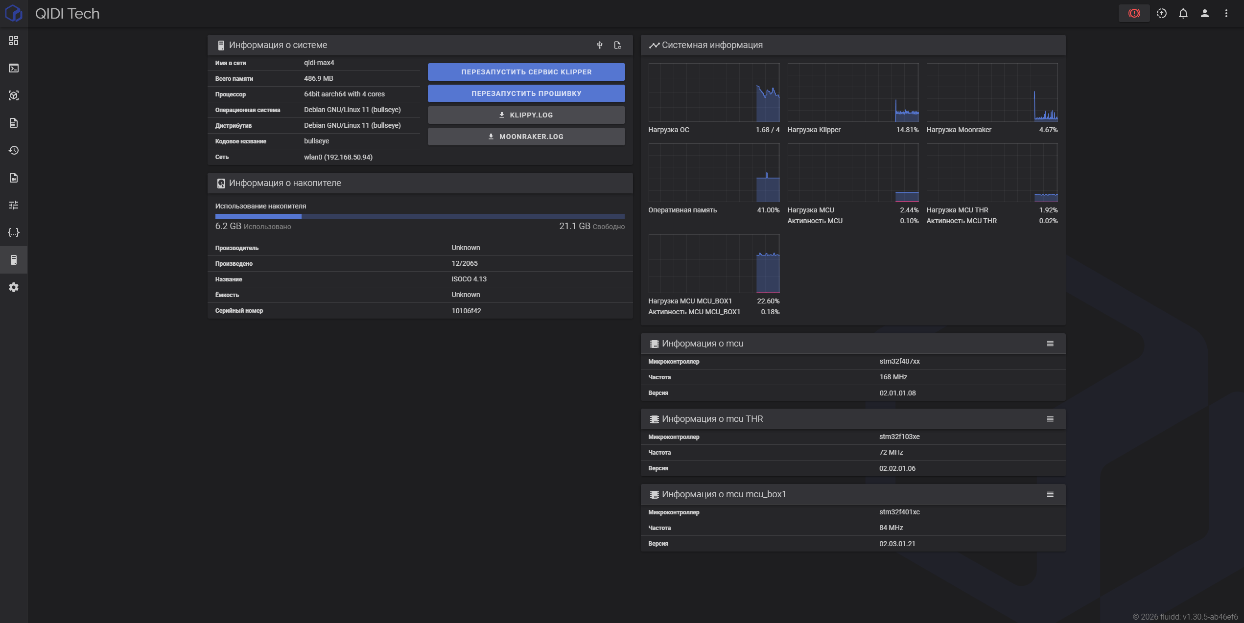
Task: Expand the mcu mcu_box1 info menu
Action: [1050, 494]
